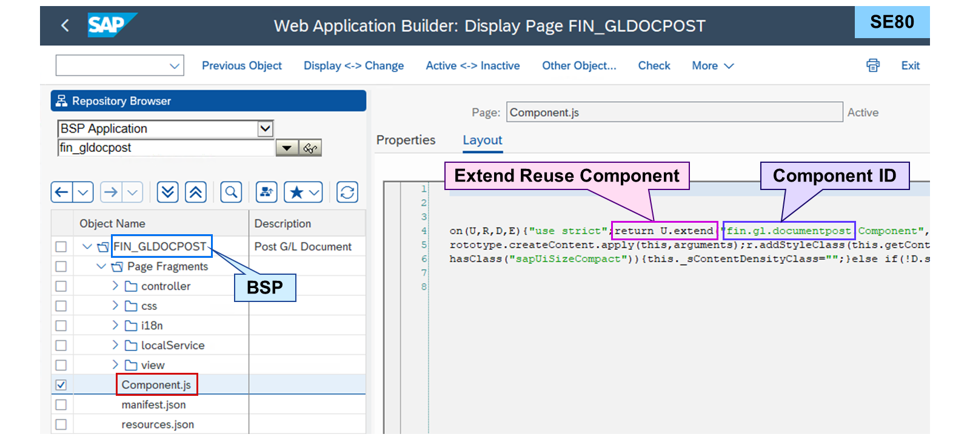Expand the controller folder
970x440 pixels.
[115, 286]
